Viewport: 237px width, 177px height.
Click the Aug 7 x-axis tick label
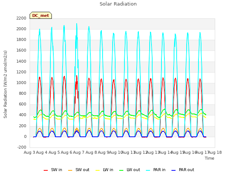coord(79,152)
